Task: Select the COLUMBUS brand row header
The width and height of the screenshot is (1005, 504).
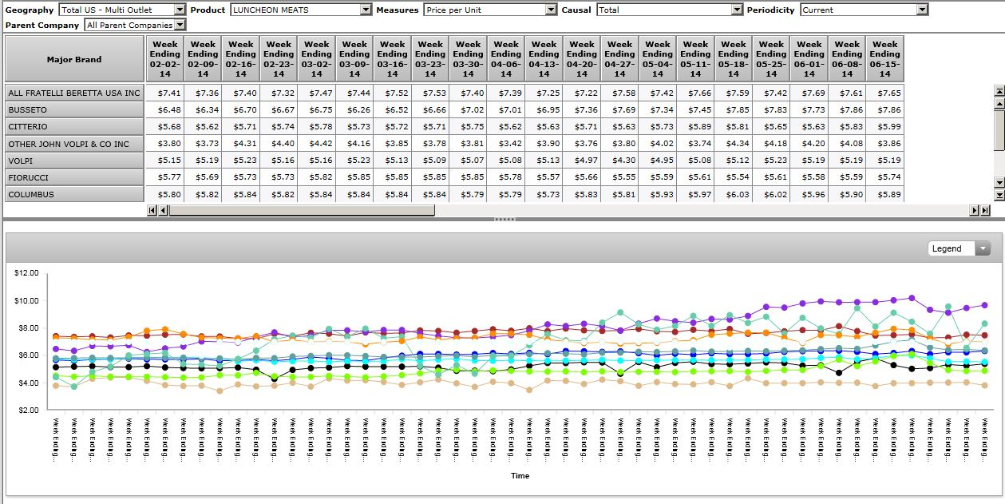Action: pos(74,194)
